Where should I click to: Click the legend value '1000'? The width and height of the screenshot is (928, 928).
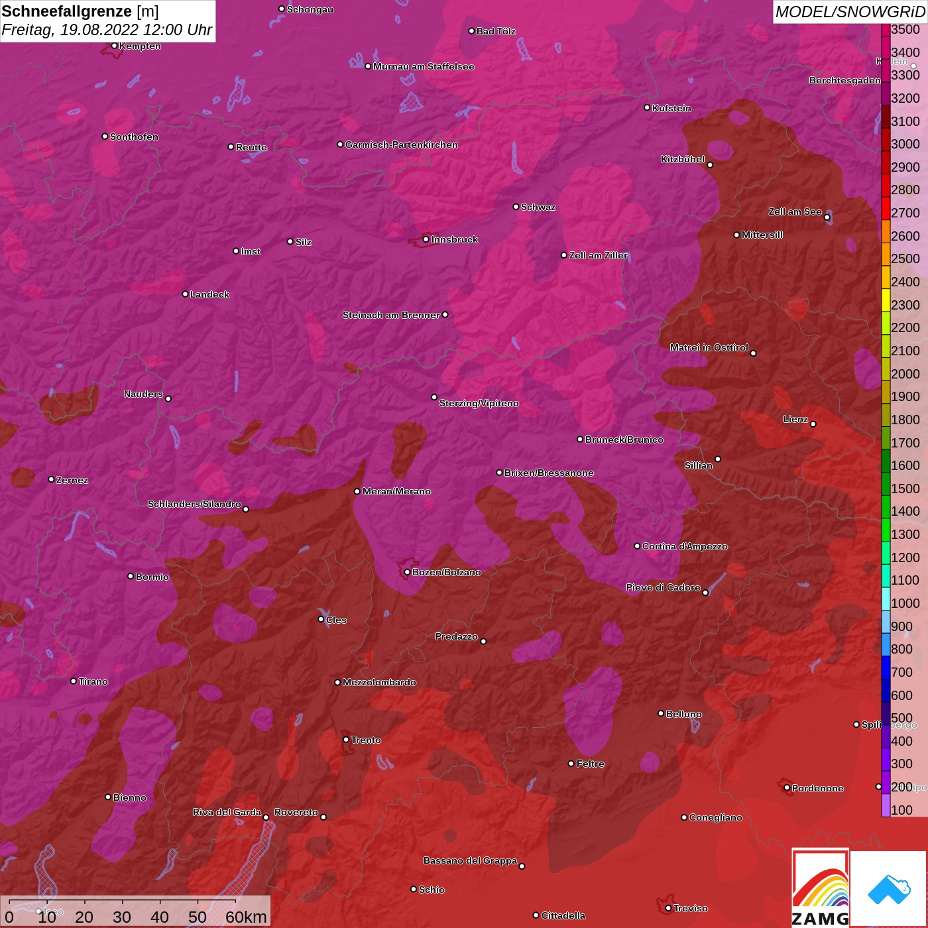[x=905, y=603]
